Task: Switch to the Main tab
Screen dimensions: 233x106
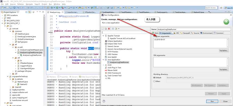Action: point(156,33)
